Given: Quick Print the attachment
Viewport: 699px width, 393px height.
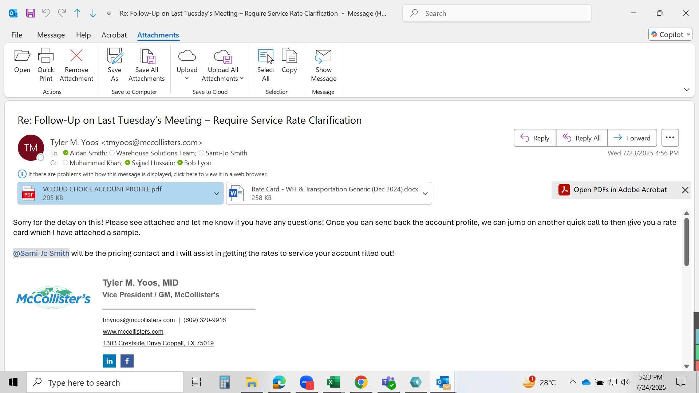Looking at the screenshot, I should (46, 65).
